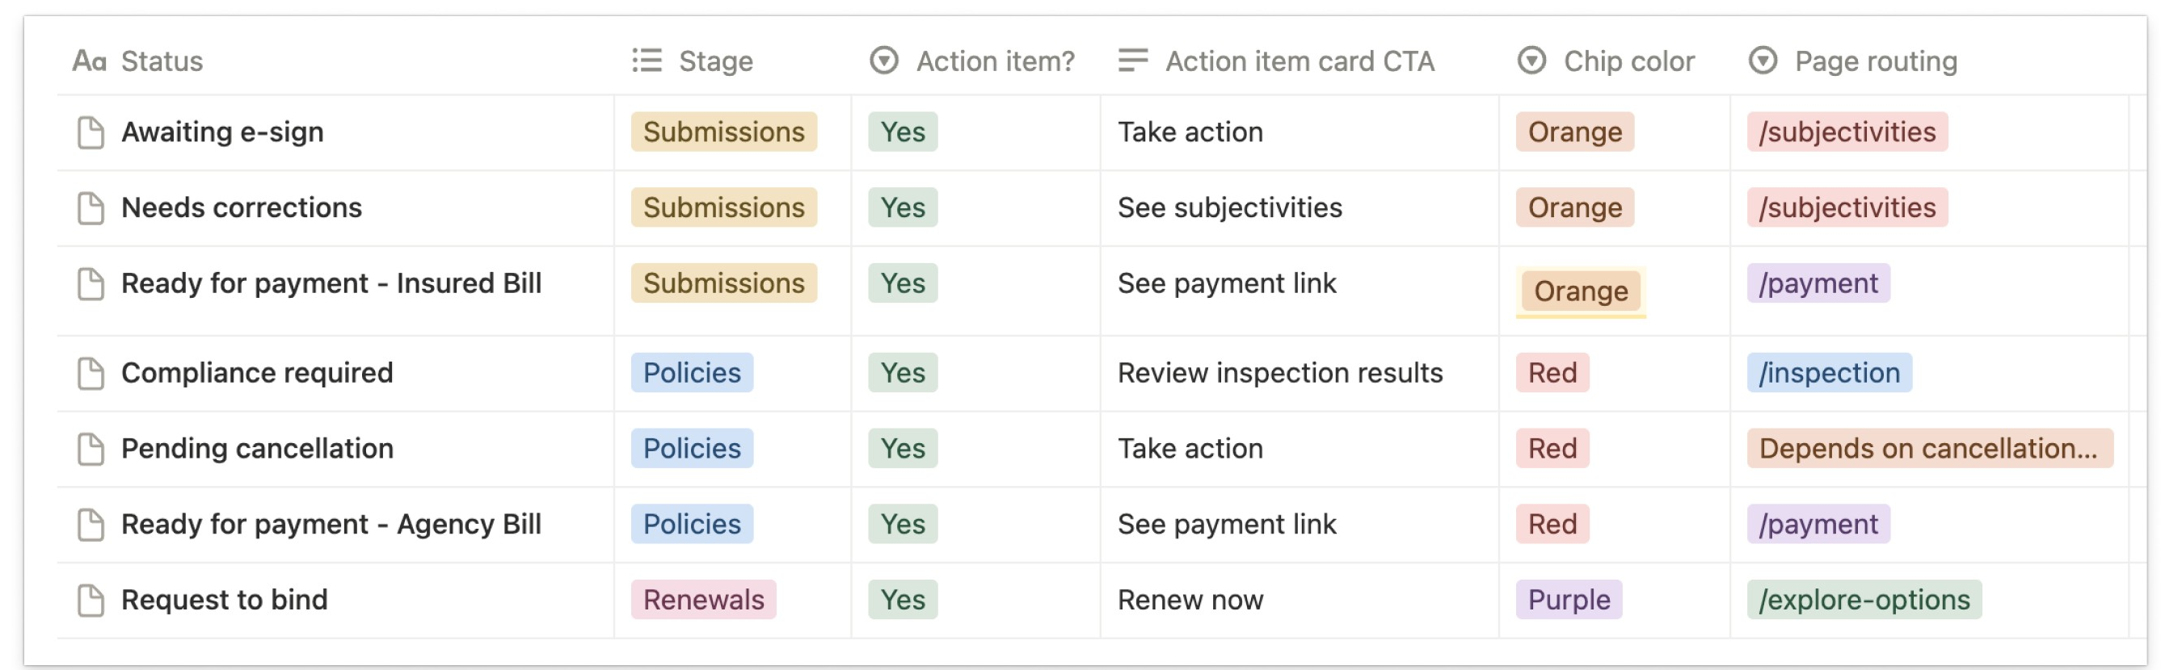Click the Stage column list icon
Image resolution: width=2161 pixels, height=670 pixels.
point(647,61)
